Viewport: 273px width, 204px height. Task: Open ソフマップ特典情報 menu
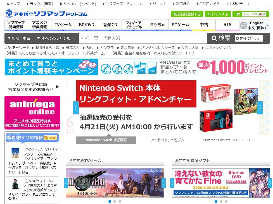click(x=16, y=25)
